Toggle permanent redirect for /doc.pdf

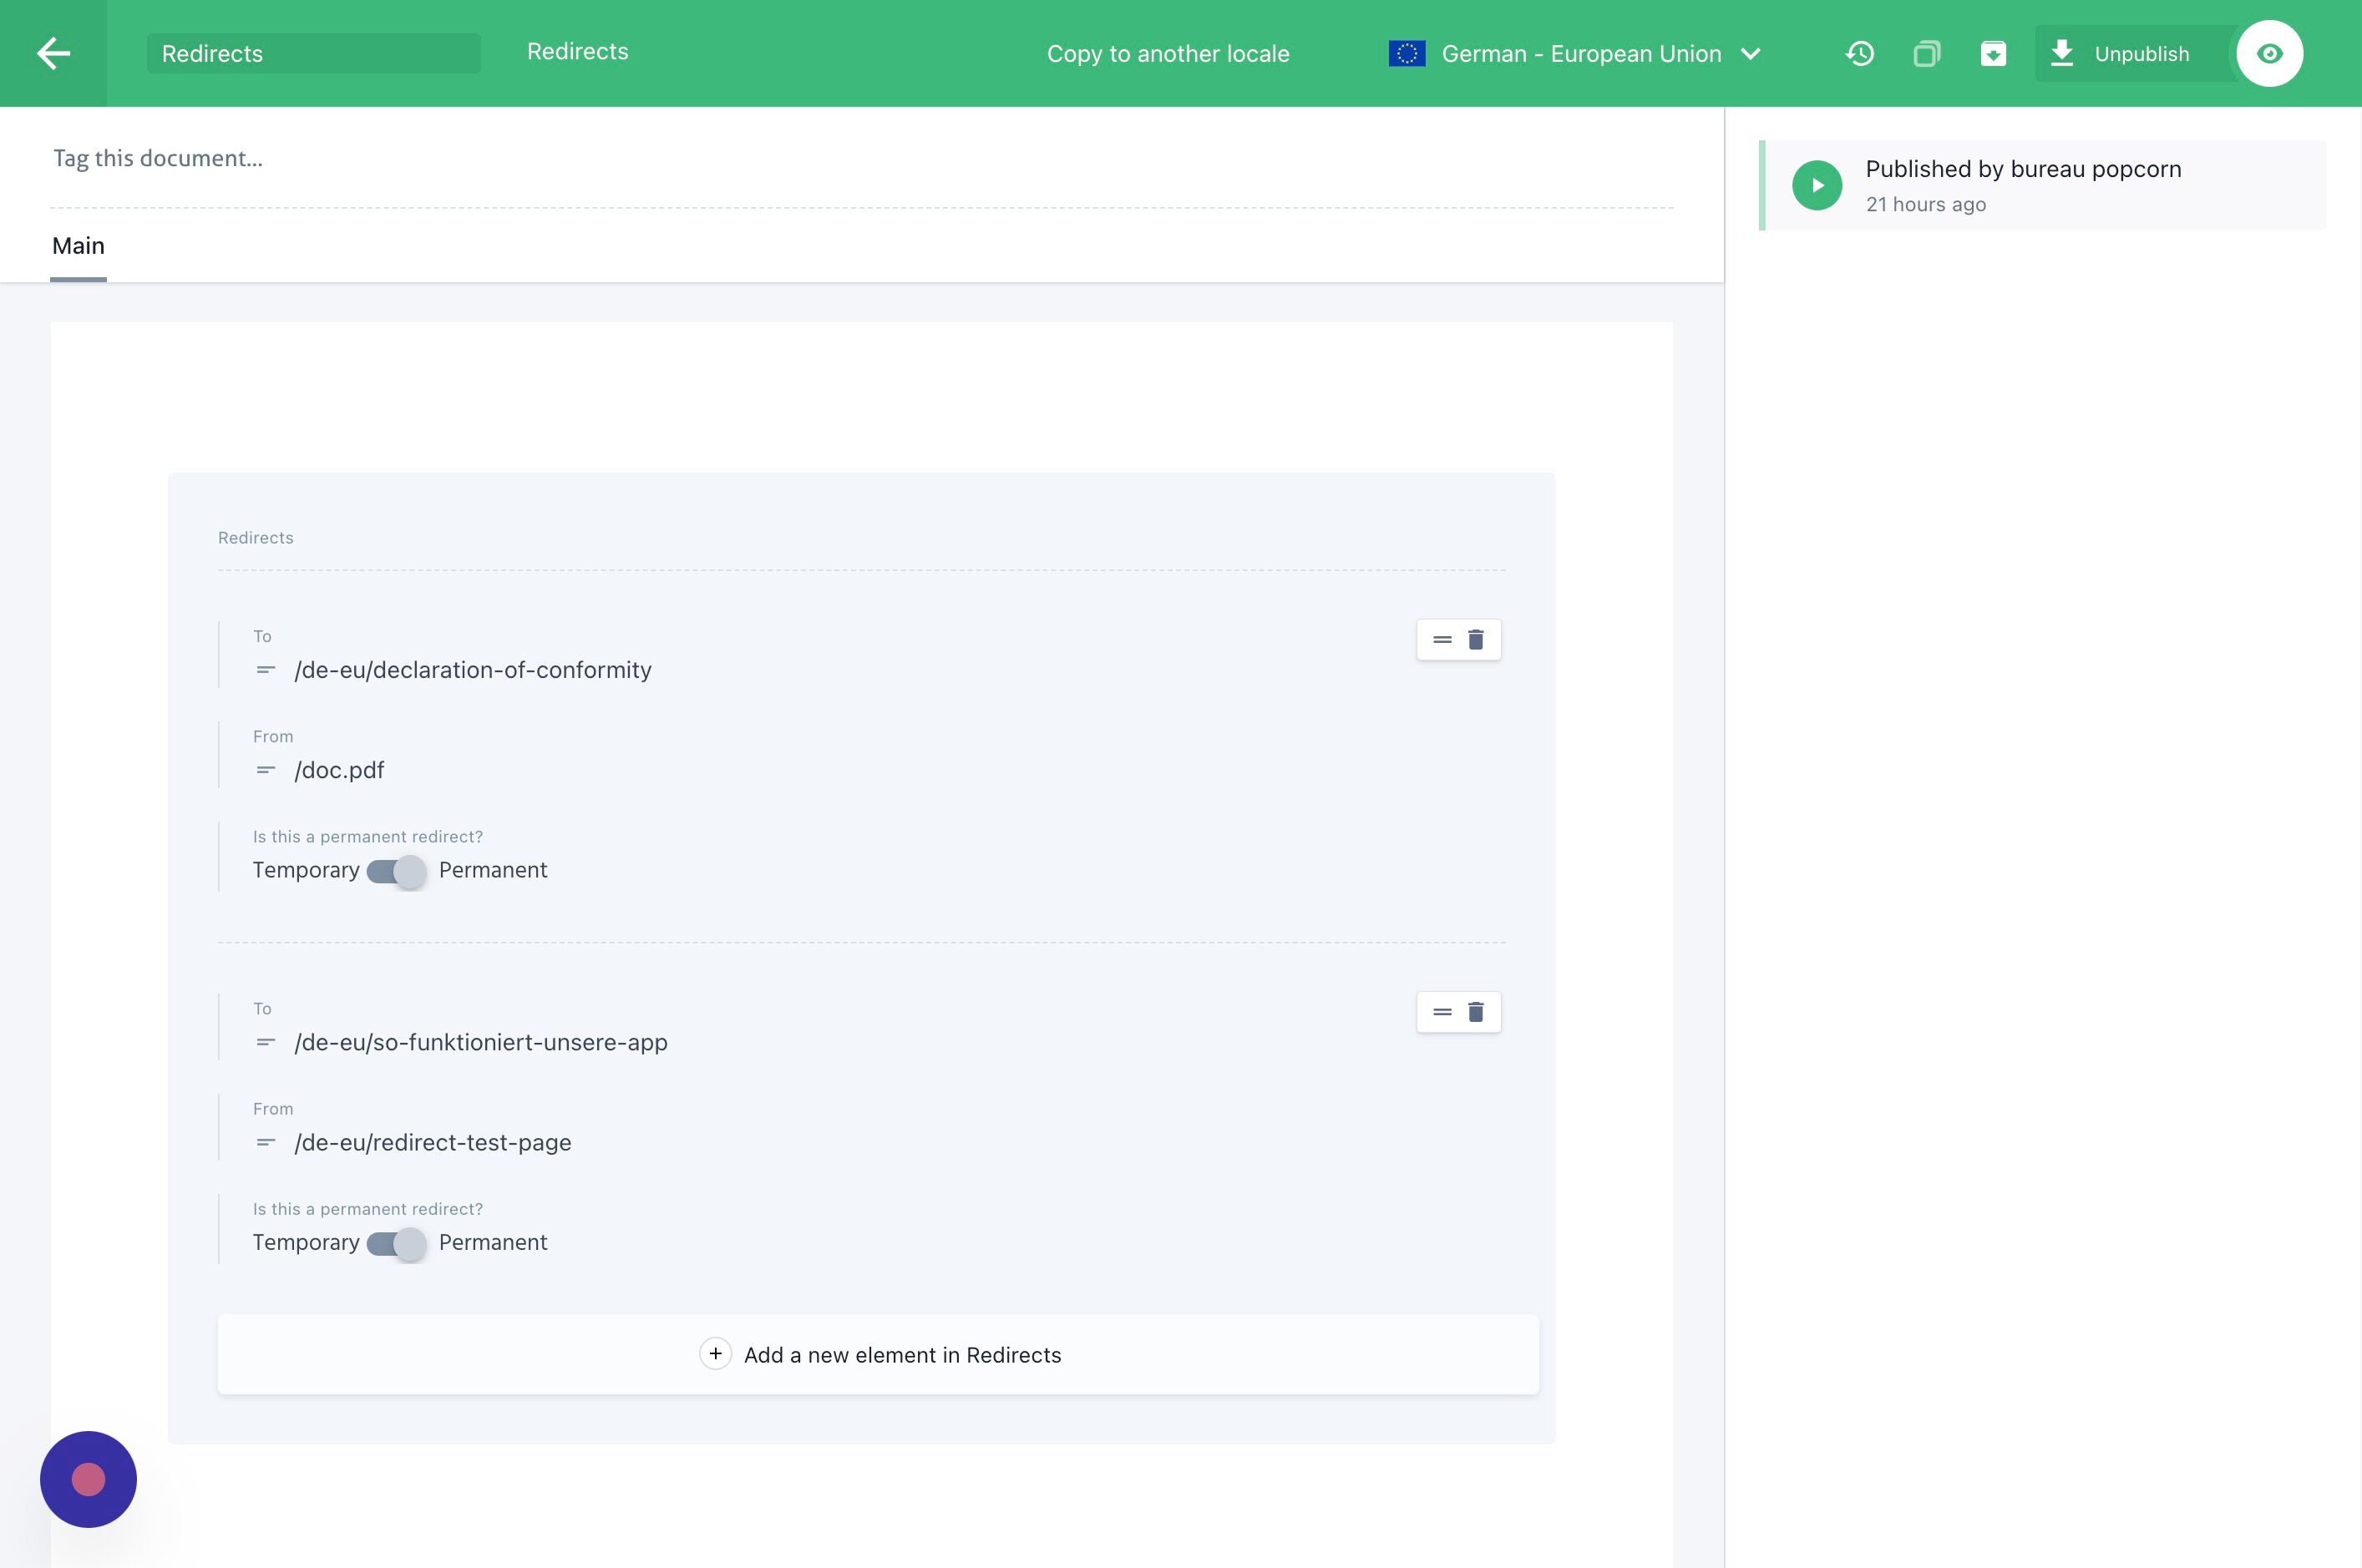(x=396, y=871)
